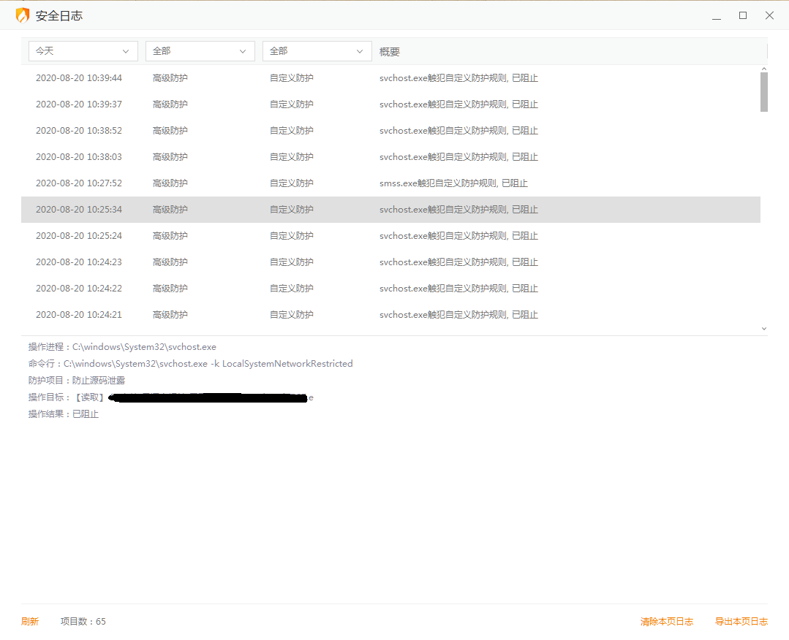789x640 pixels.
Task: Expand the second 全部 type dropdown
Action: point(317,51)
